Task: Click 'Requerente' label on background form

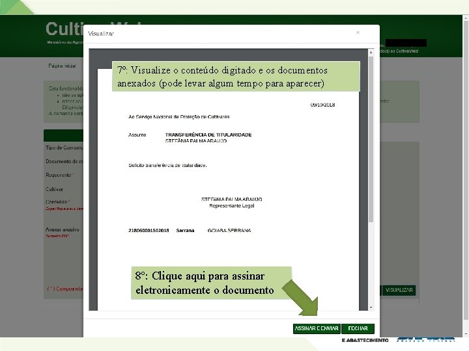Action: 59,175
